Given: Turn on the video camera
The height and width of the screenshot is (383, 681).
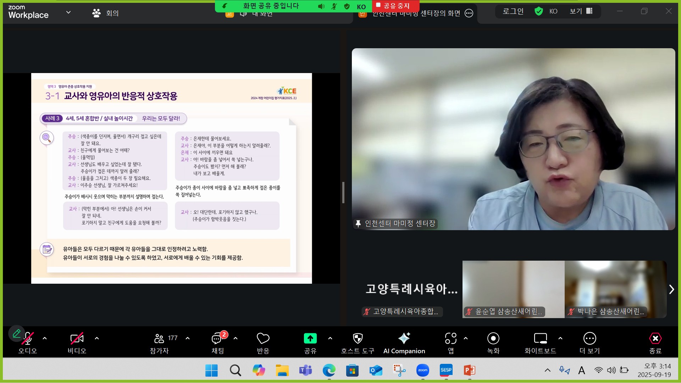Looking at the screenshot, I should pyautogui.click(x=77, y=339).
